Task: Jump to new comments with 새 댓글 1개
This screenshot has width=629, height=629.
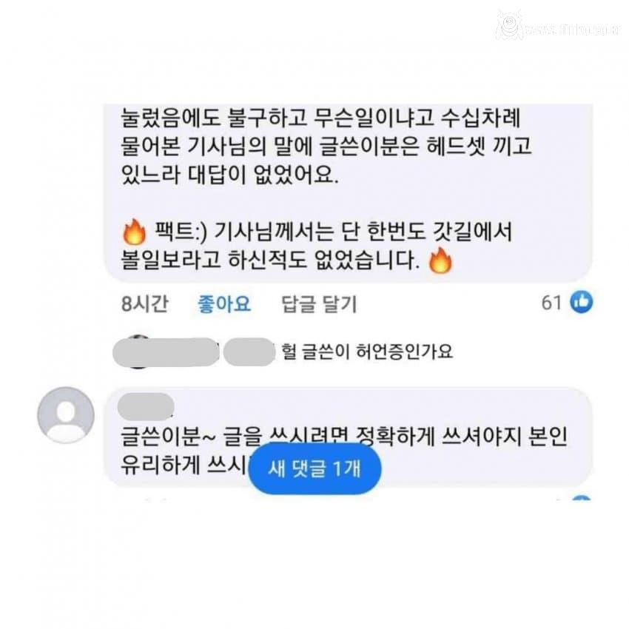Action: click(314, 468)
